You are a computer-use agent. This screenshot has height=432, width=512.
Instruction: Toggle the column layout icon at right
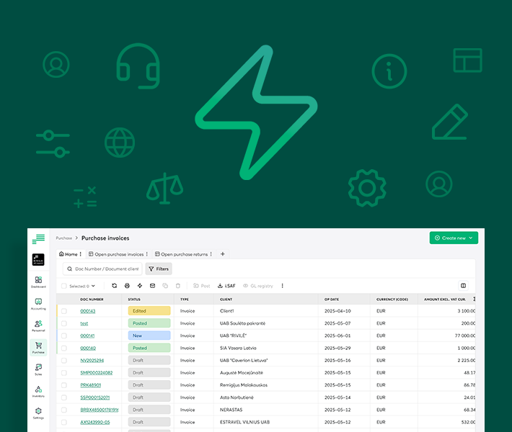tap(463, 286)
